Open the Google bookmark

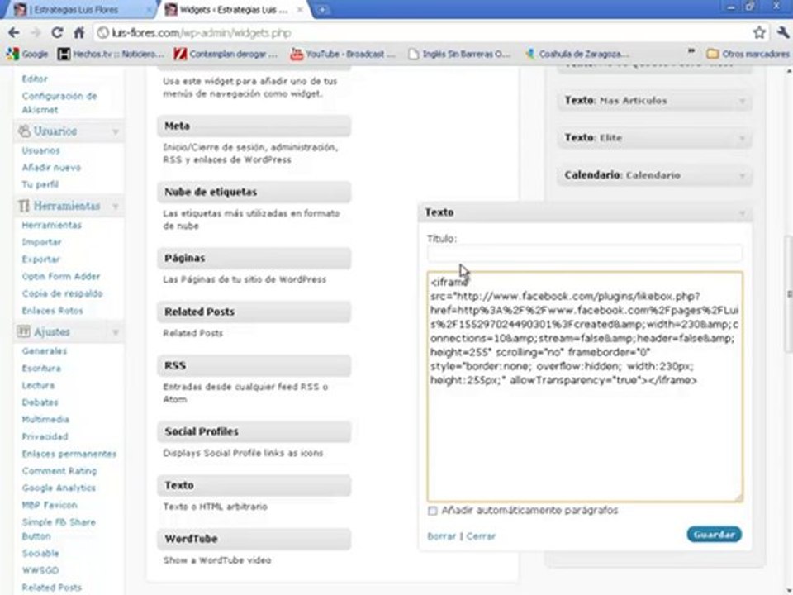[27, 54]
